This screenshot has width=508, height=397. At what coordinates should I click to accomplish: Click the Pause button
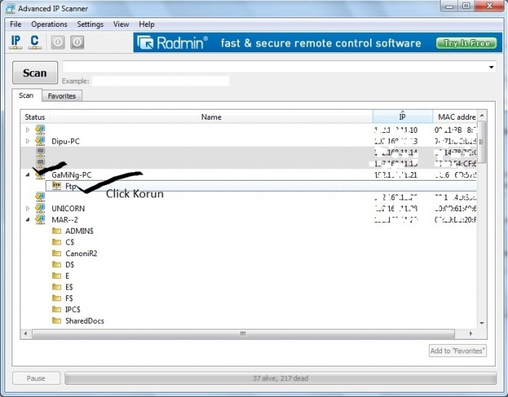(36, 378)
